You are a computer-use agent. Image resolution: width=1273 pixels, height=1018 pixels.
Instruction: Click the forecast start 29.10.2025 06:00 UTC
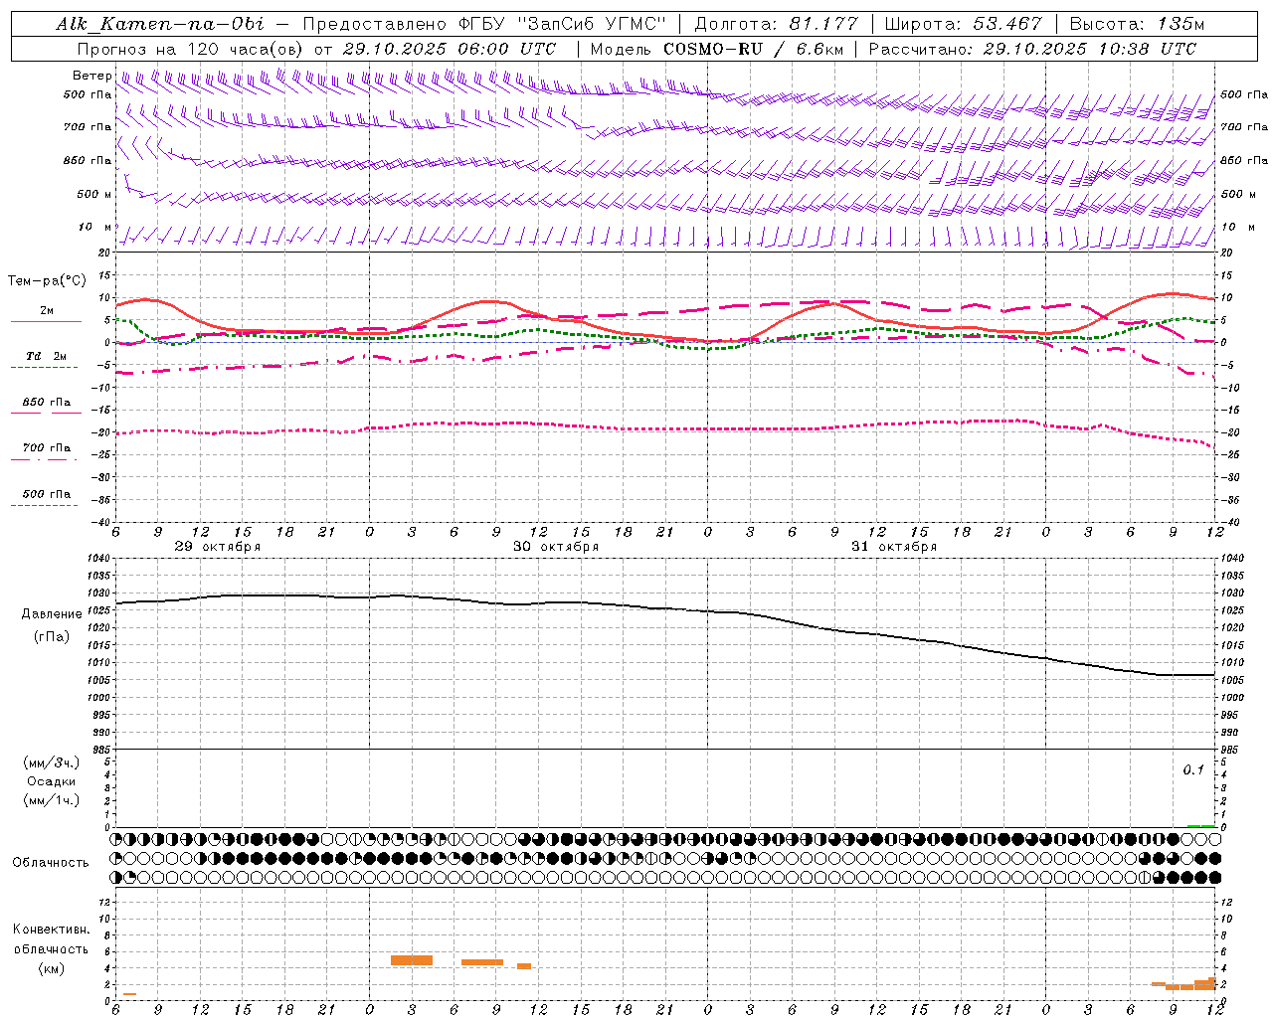pyautogui.click(x=449, y=49)
